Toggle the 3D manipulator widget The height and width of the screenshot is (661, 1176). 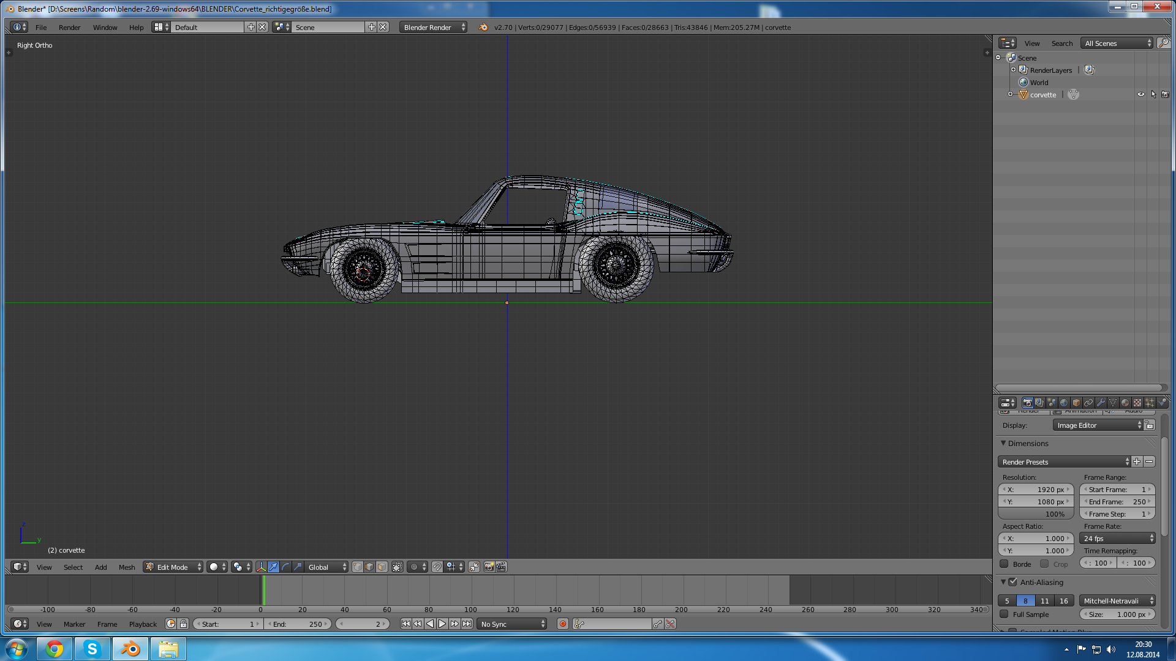coord(262,567)
